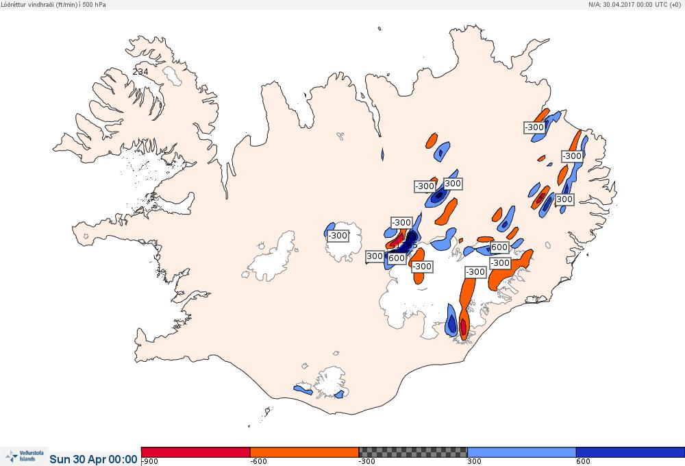The image size is (685, 466).
Task: Select the 'Sun 30 Apr 00:00' date label
Action: click(93, 459)
